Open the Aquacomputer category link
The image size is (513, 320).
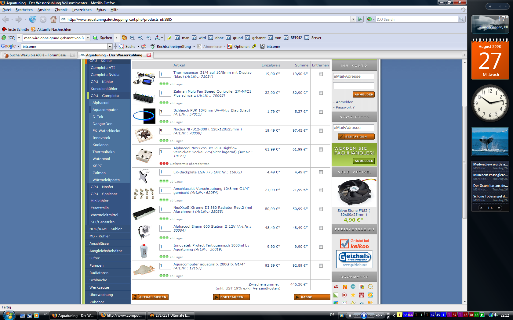[x=105, y=110]
